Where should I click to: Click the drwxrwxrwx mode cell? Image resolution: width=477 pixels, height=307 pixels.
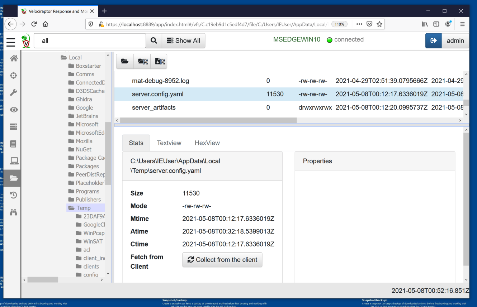pos(315,107)
